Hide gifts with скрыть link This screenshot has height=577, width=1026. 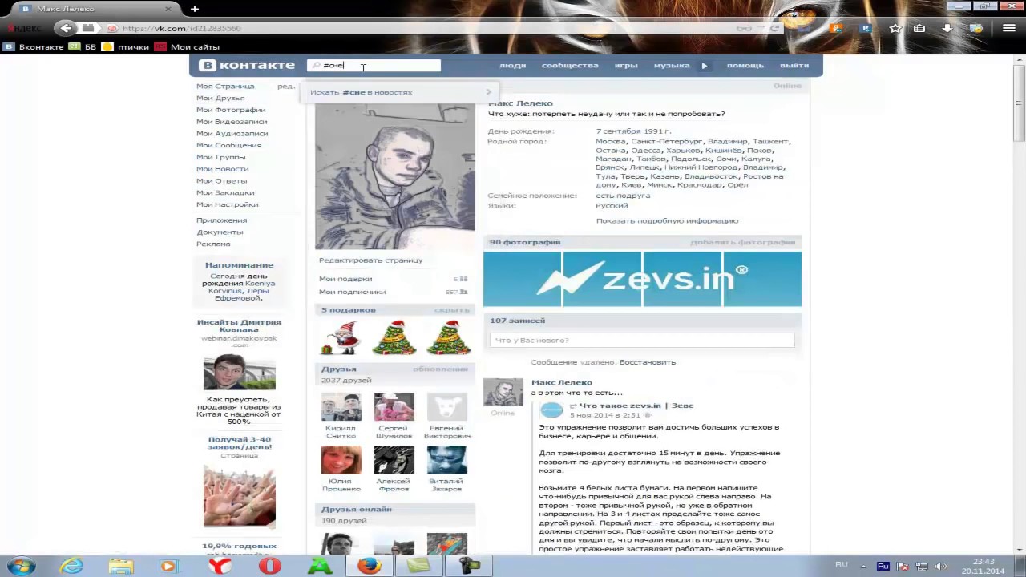(451, 310)
